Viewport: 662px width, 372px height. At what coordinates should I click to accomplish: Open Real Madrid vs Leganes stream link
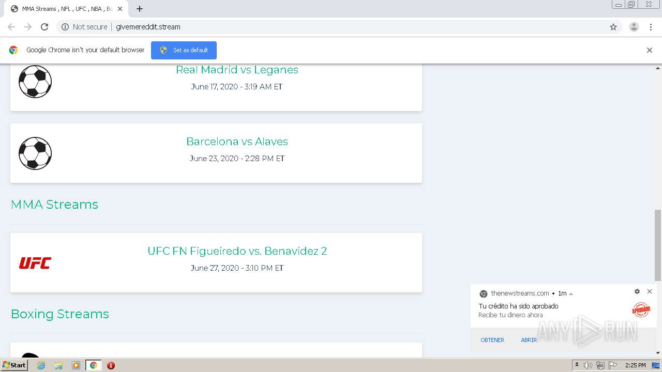tap(237, 70)
